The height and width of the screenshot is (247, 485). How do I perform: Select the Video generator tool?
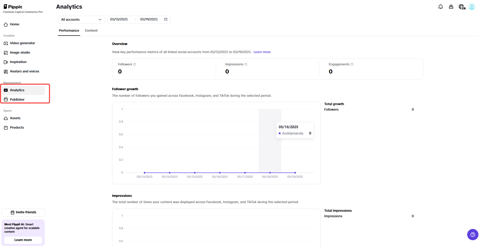[22, 43]
